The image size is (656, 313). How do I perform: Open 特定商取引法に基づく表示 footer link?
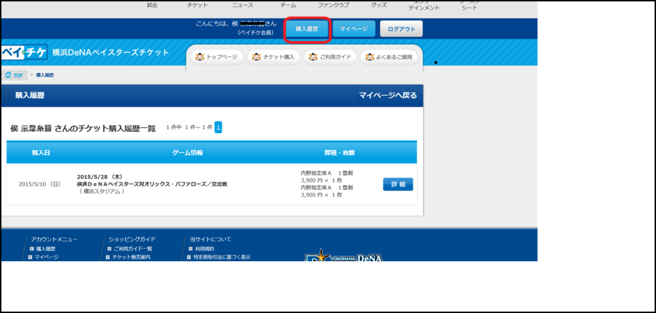pos(222,257)
